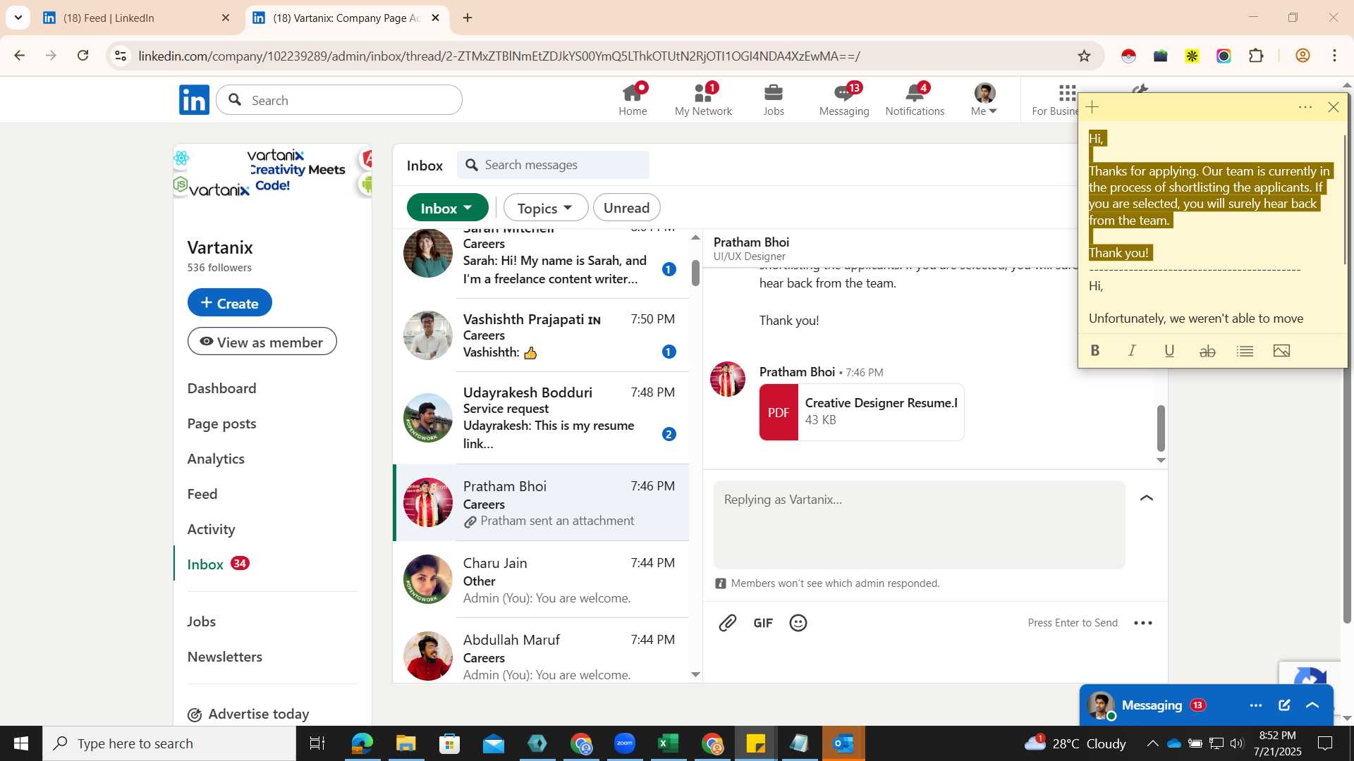Open the emoji picker in reply box
The width and height of the screenshot is (1354, 761).
pyautogui.click(x=798, y=623)
